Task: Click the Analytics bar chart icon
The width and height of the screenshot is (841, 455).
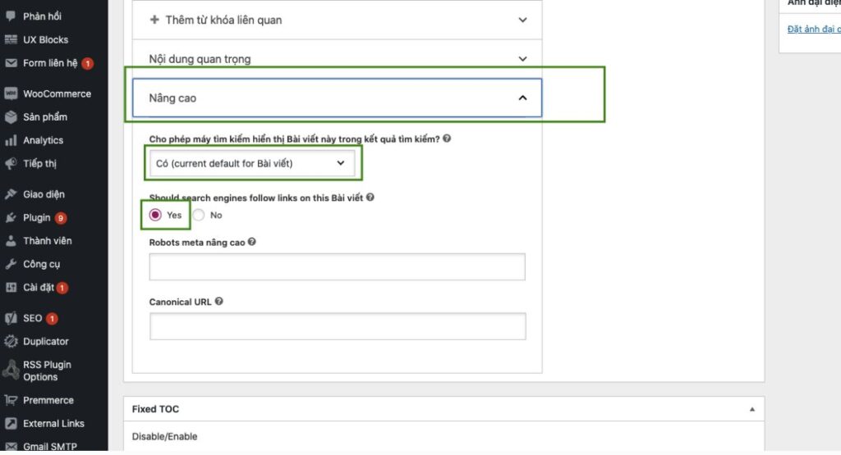Action: point(11,140)
